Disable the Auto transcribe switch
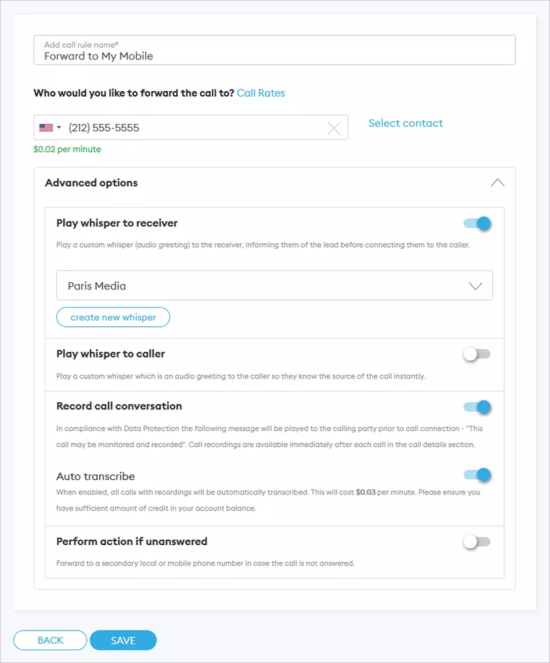The width and height of the screenshot is (550, 663). click(x=477, y=475)
